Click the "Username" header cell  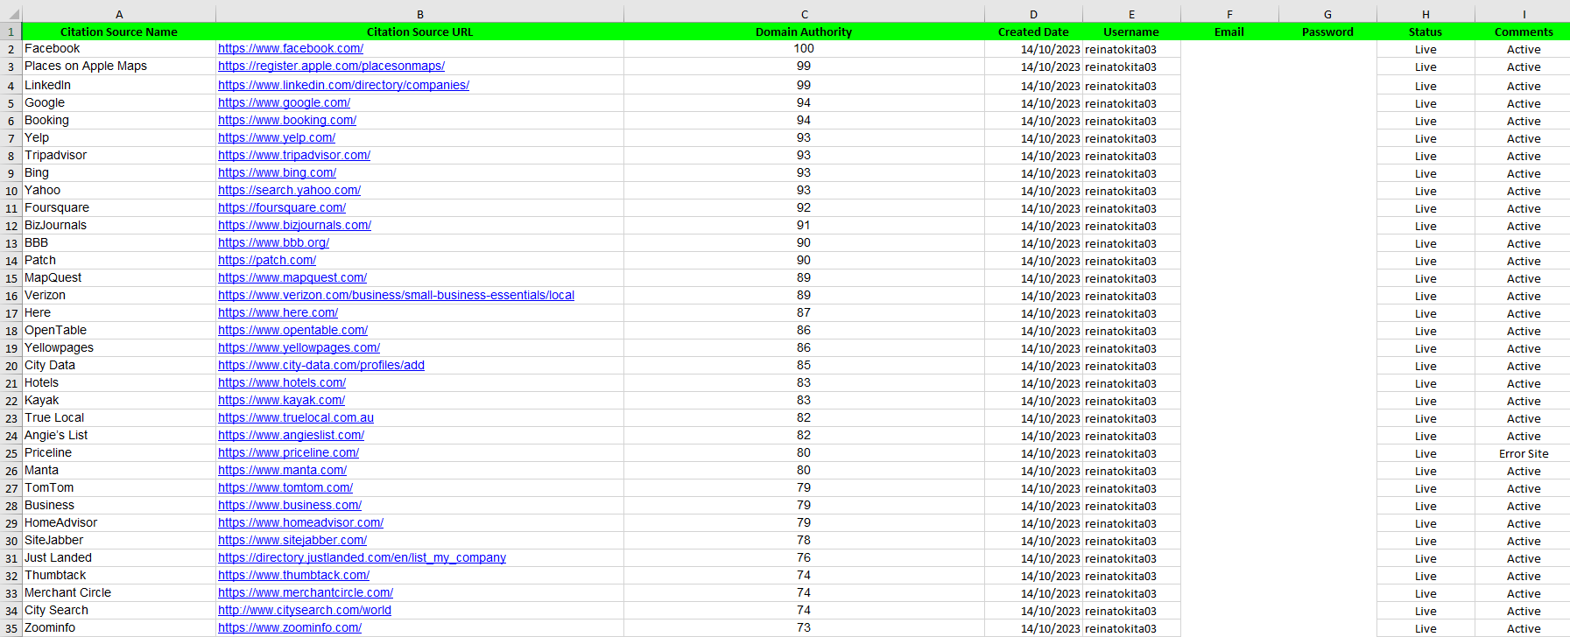pos(1131,31)
